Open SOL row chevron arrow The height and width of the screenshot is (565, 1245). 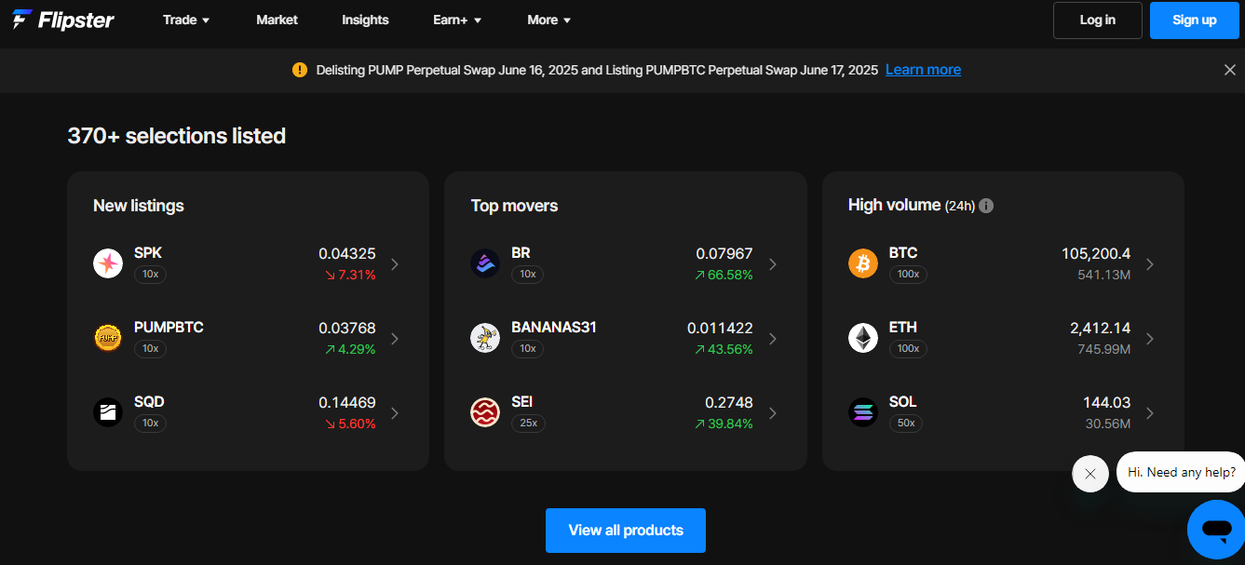pos(1149,413)
